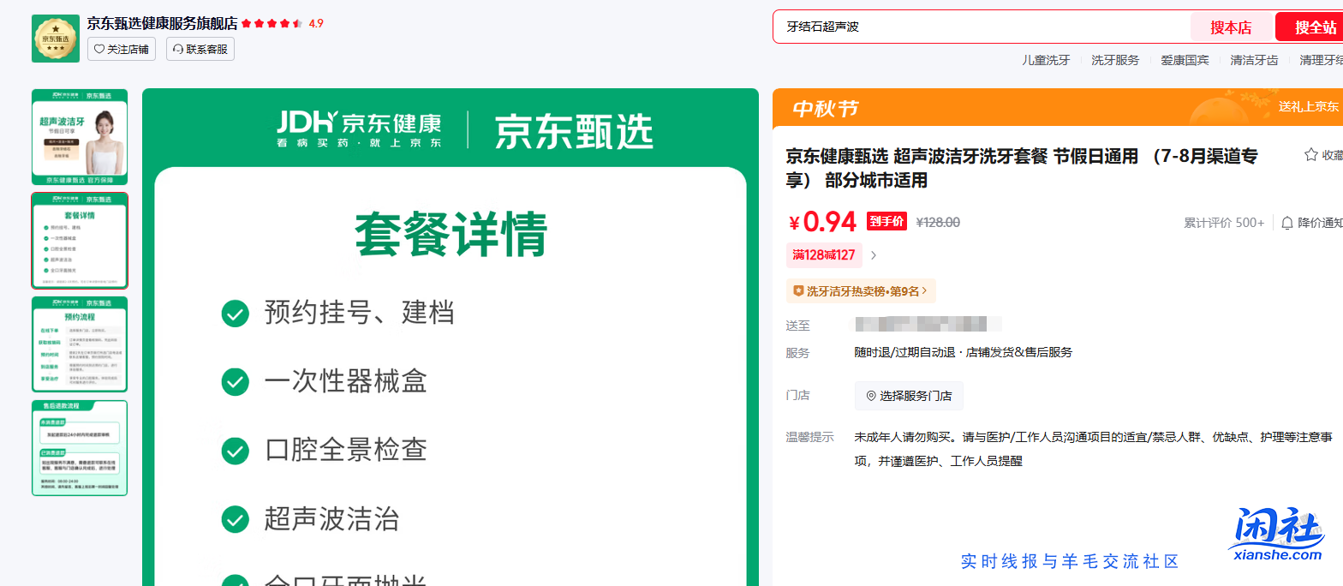The height and width of the screenshot is (586, 1343).
Task: Click the 中秋节 promotional banner
Action: point(1058,108)
